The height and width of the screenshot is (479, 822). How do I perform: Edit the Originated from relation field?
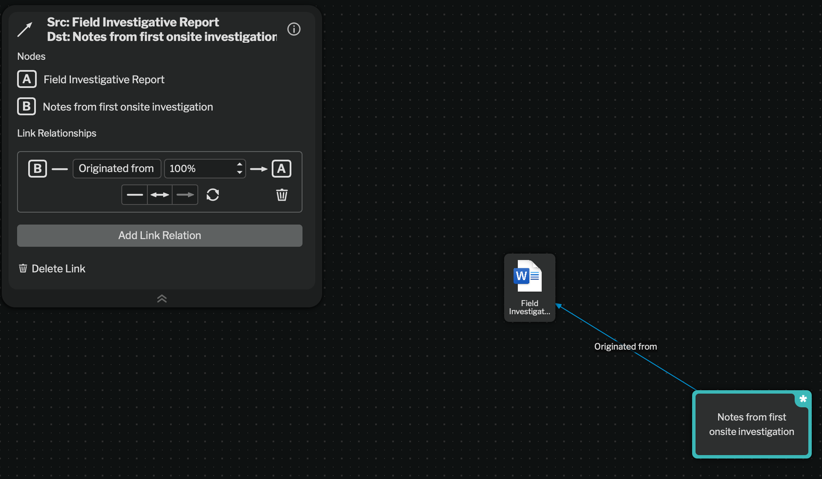click(x=117, y=168)
